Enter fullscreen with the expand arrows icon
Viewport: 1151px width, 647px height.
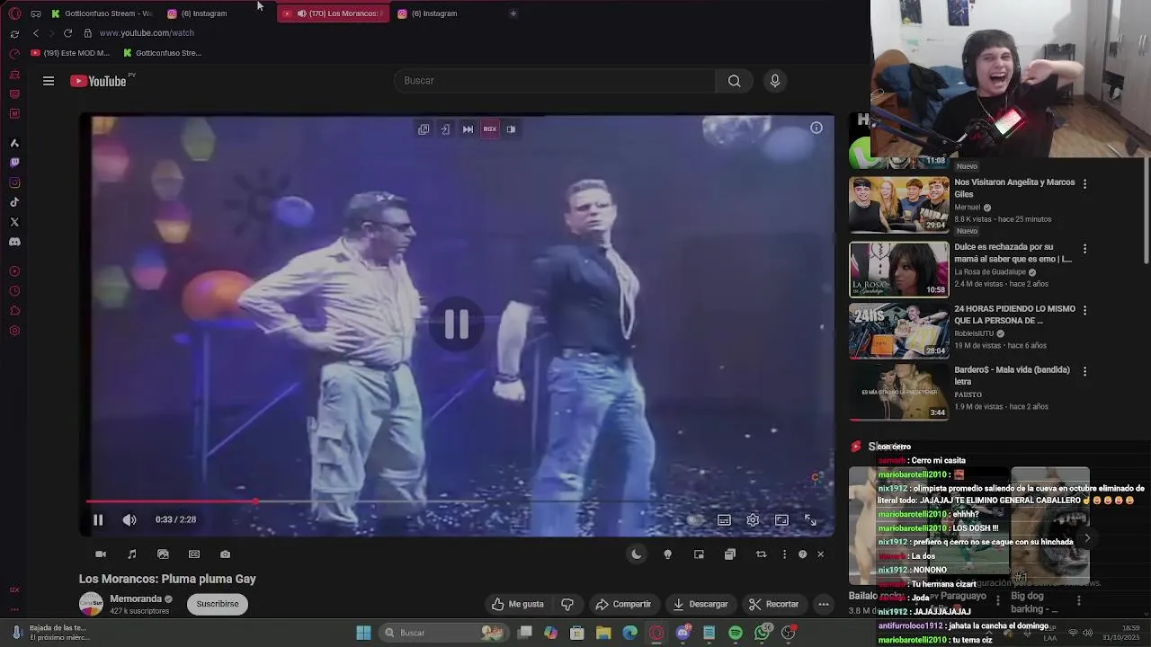pyautogui.click(x=810, y=519)
